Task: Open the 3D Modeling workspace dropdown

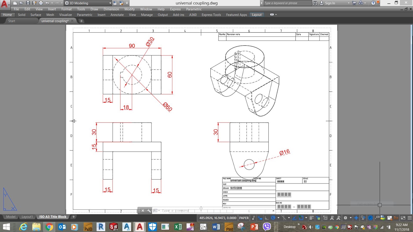Action: [110, 3]
